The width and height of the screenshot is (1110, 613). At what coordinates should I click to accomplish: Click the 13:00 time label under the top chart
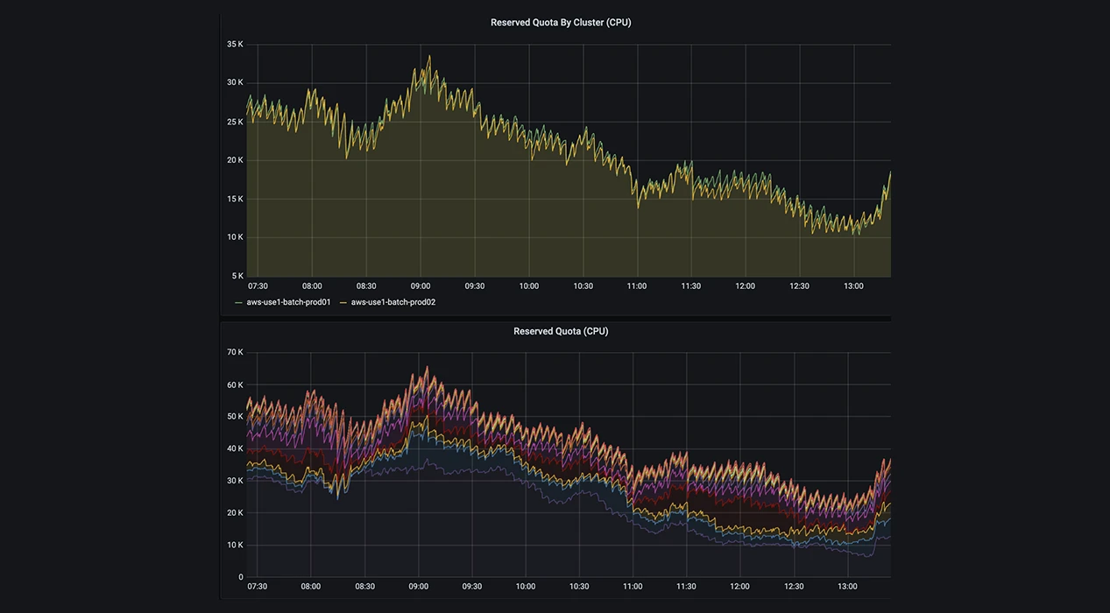pos(853,286)
